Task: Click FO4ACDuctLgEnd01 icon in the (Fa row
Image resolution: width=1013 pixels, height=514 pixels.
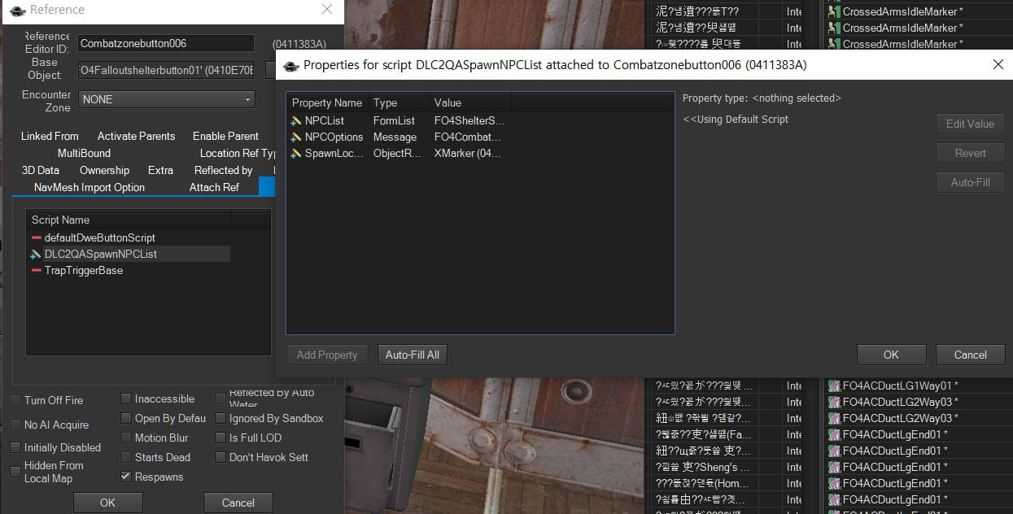Action: (x=834, y=434)
